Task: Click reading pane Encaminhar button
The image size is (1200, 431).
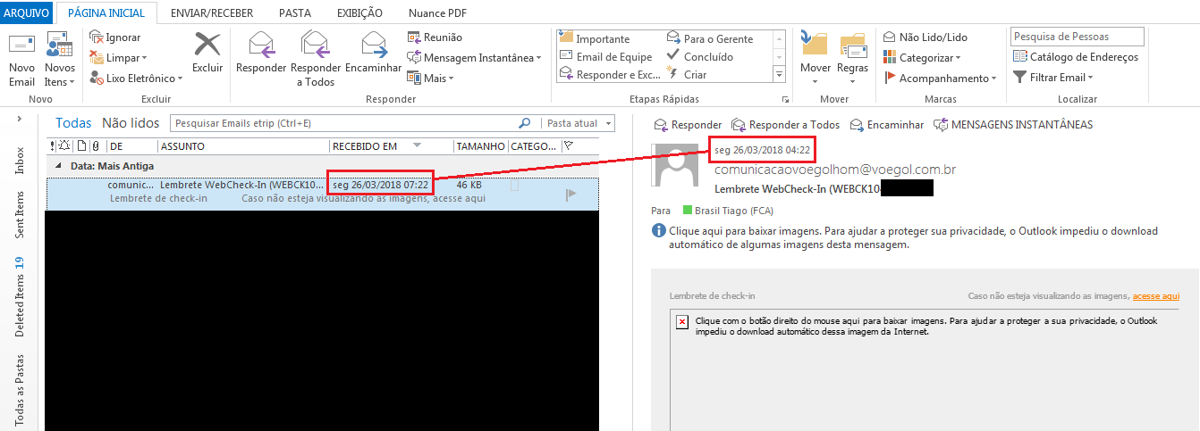Action: pos(886,125)
